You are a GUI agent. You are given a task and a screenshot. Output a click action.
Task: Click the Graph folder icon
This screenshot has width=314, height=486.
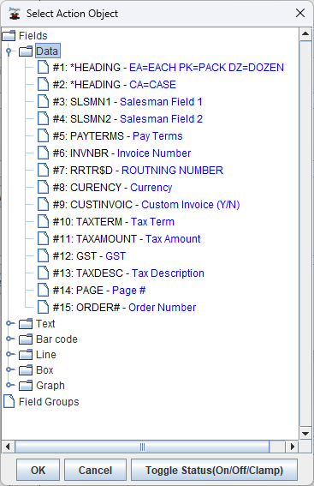coord(26,385)
